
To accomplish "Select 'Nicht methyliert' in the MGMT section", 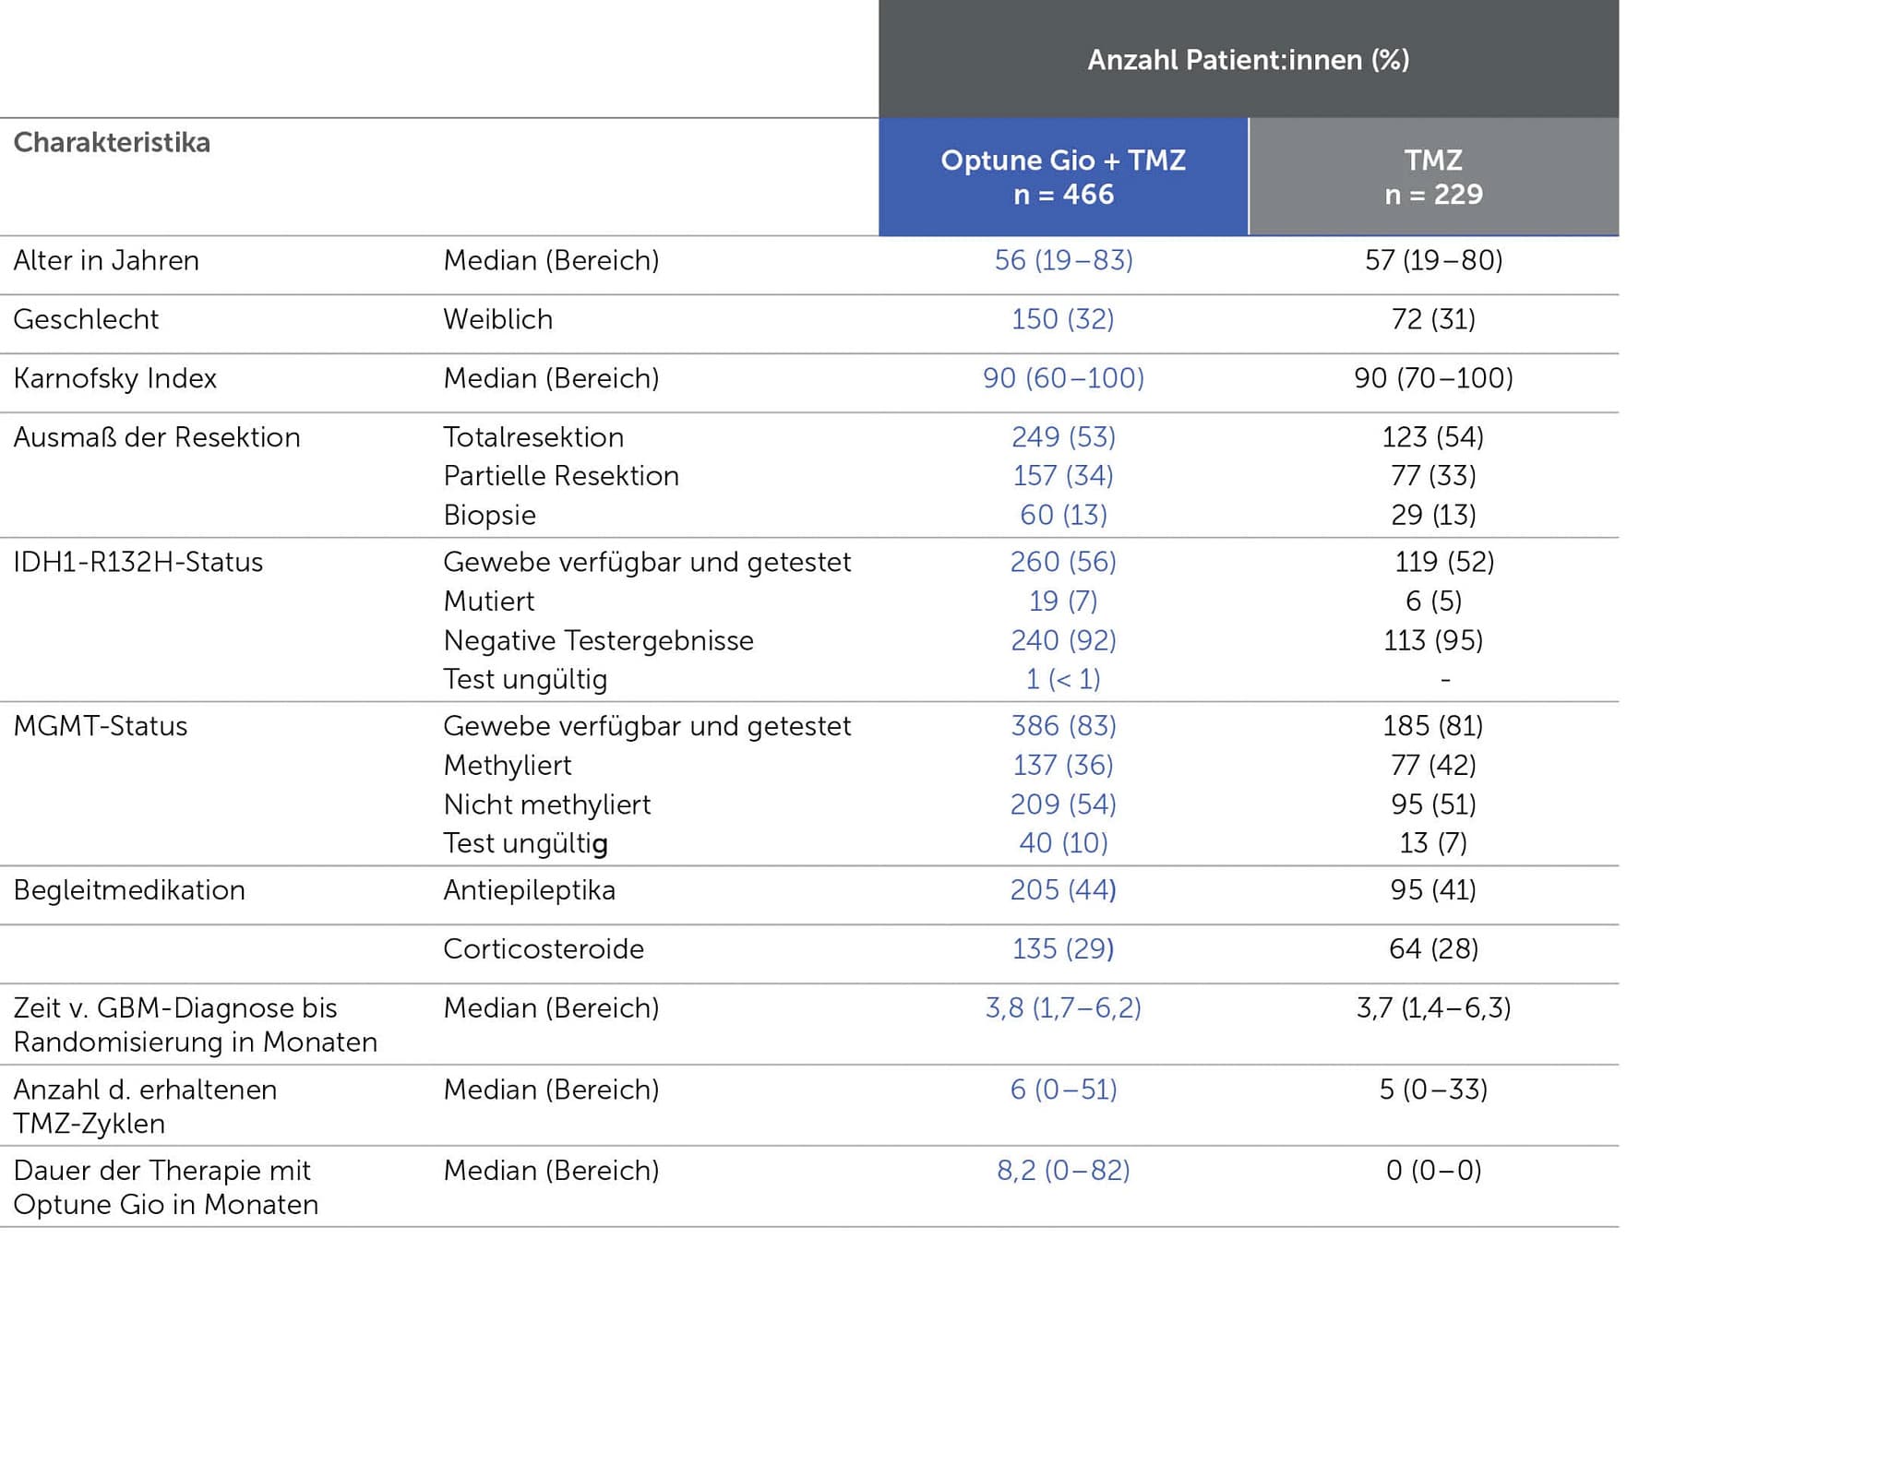I will 546,804.
